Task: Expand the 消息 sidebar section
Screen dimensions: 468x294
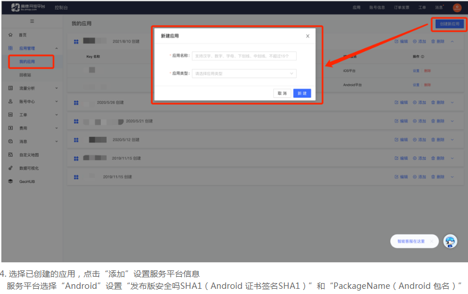Action: (x=56, y=142)
